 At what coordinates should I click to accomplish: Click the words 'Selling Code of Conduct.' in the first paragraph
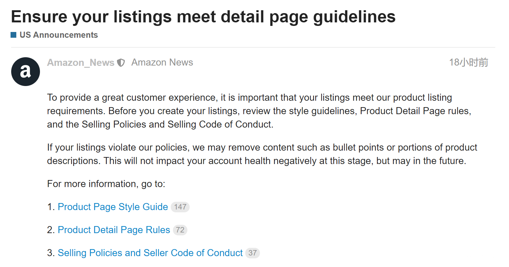221,124
